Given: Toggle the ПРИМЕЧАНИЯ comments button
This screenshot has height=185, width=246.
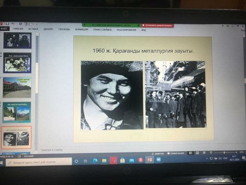Looking at the screenshot, I should coord(176,153).
